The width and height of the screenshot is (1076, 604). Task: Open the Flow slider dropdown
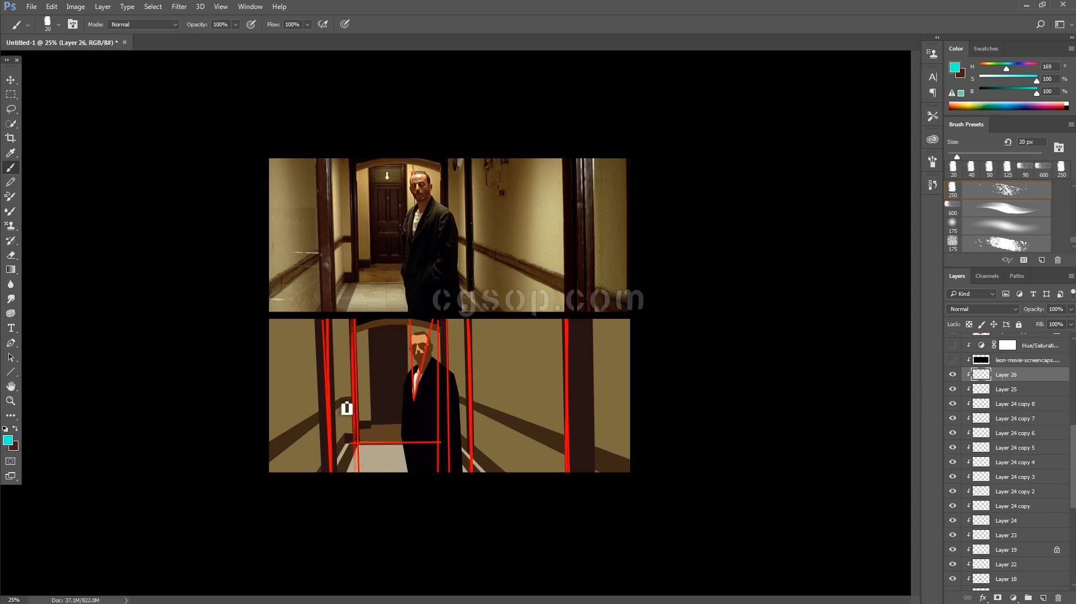(308, 24)
